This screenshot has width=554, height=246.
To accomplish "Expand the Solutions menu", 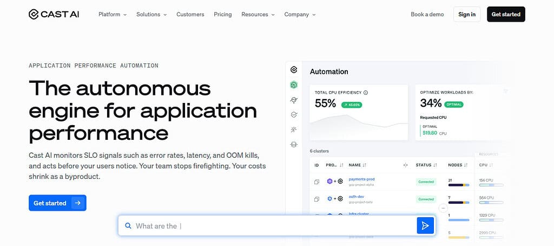I will (151, 15).
